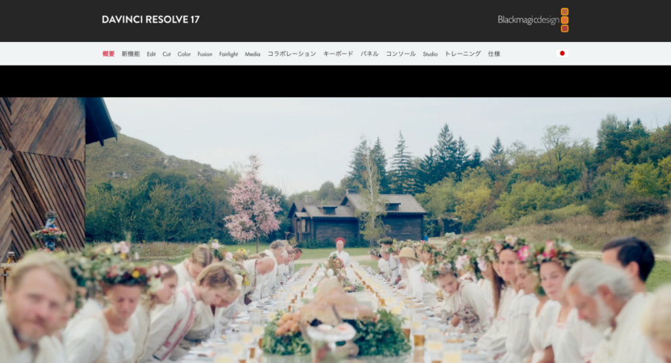The width and height of the screenshot is (671, 363).
Task: Open the 新機能 new features tab
Action: pyautogui.click(x=130, y=54)
